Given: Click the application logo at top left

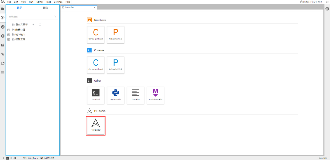Looking at the screenshot, I should (3, 2).
